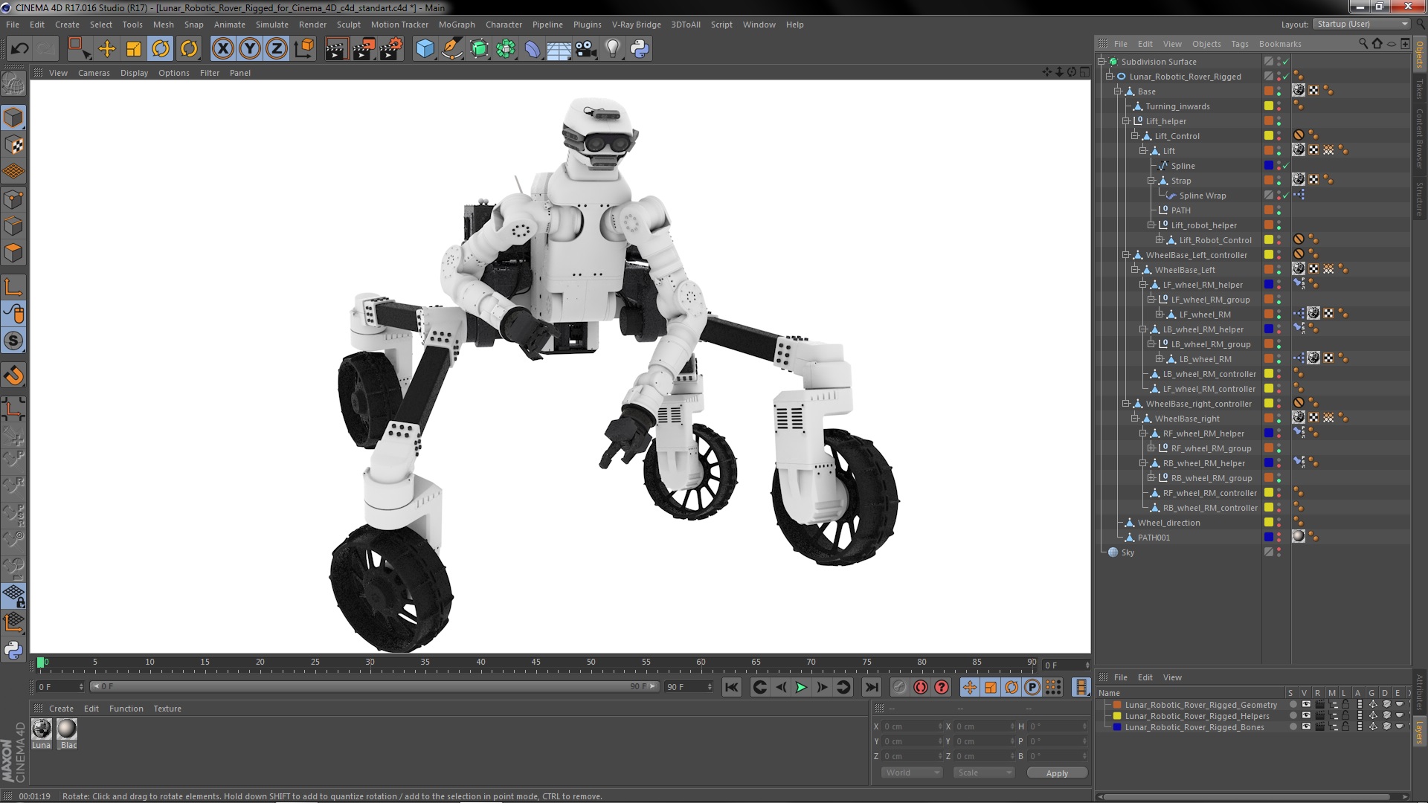Open the Deformer bend icon

tap(533, 49)
